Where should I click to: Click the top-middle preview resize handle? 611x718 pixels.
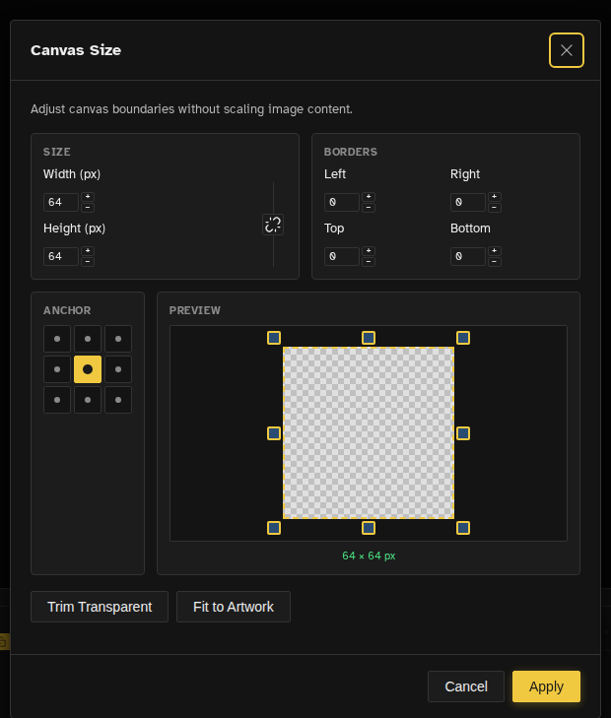coord(369,338)
